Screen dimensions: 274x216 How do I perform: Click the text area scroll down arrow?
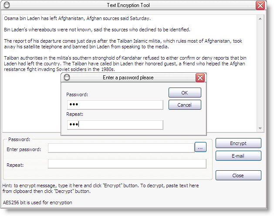pyautogui.click(x=260, y=128)
